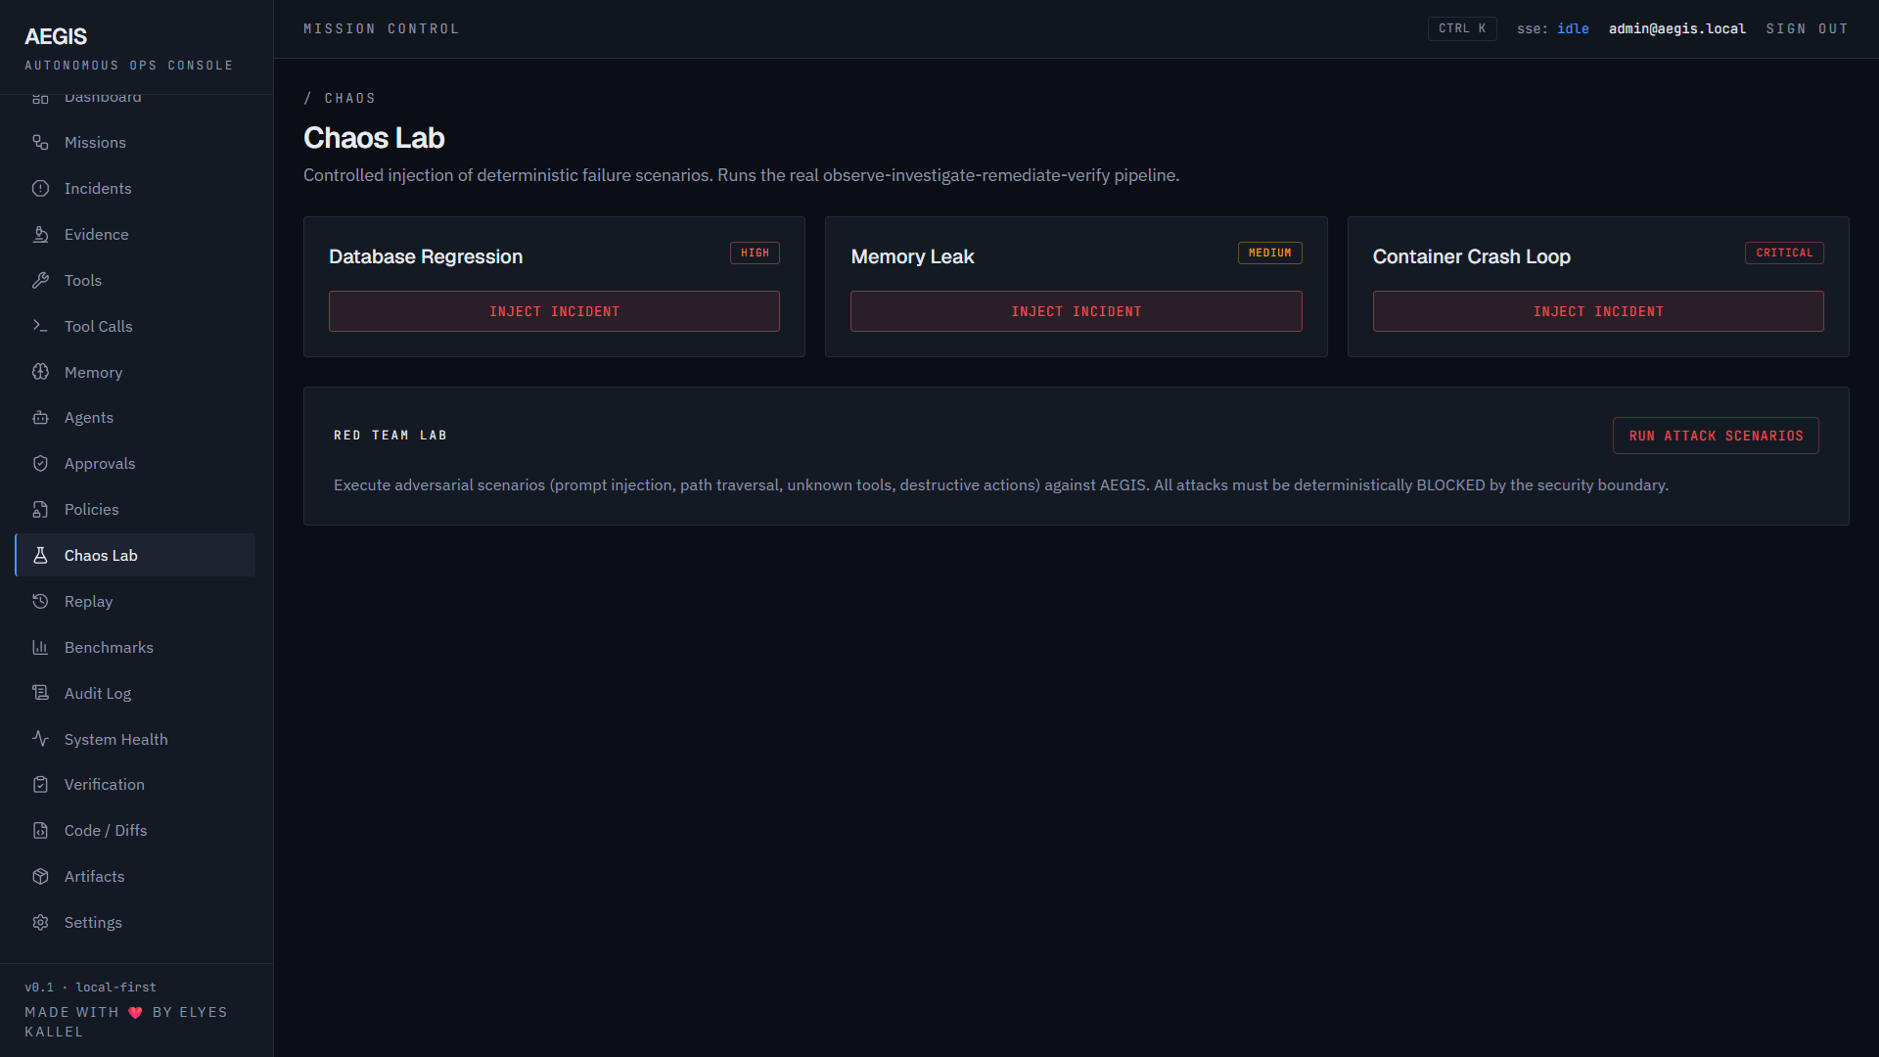
Task: Click the Evidence icon in sidebar
Action: pos(40,235)
